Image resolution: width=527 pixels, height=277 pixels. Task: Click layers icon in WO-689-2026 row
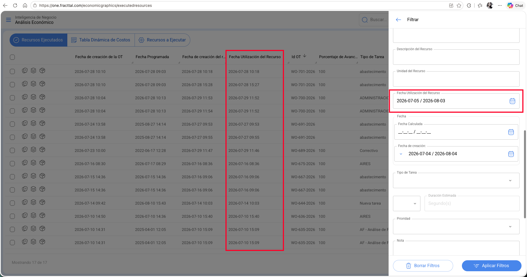tap(34, 150)
